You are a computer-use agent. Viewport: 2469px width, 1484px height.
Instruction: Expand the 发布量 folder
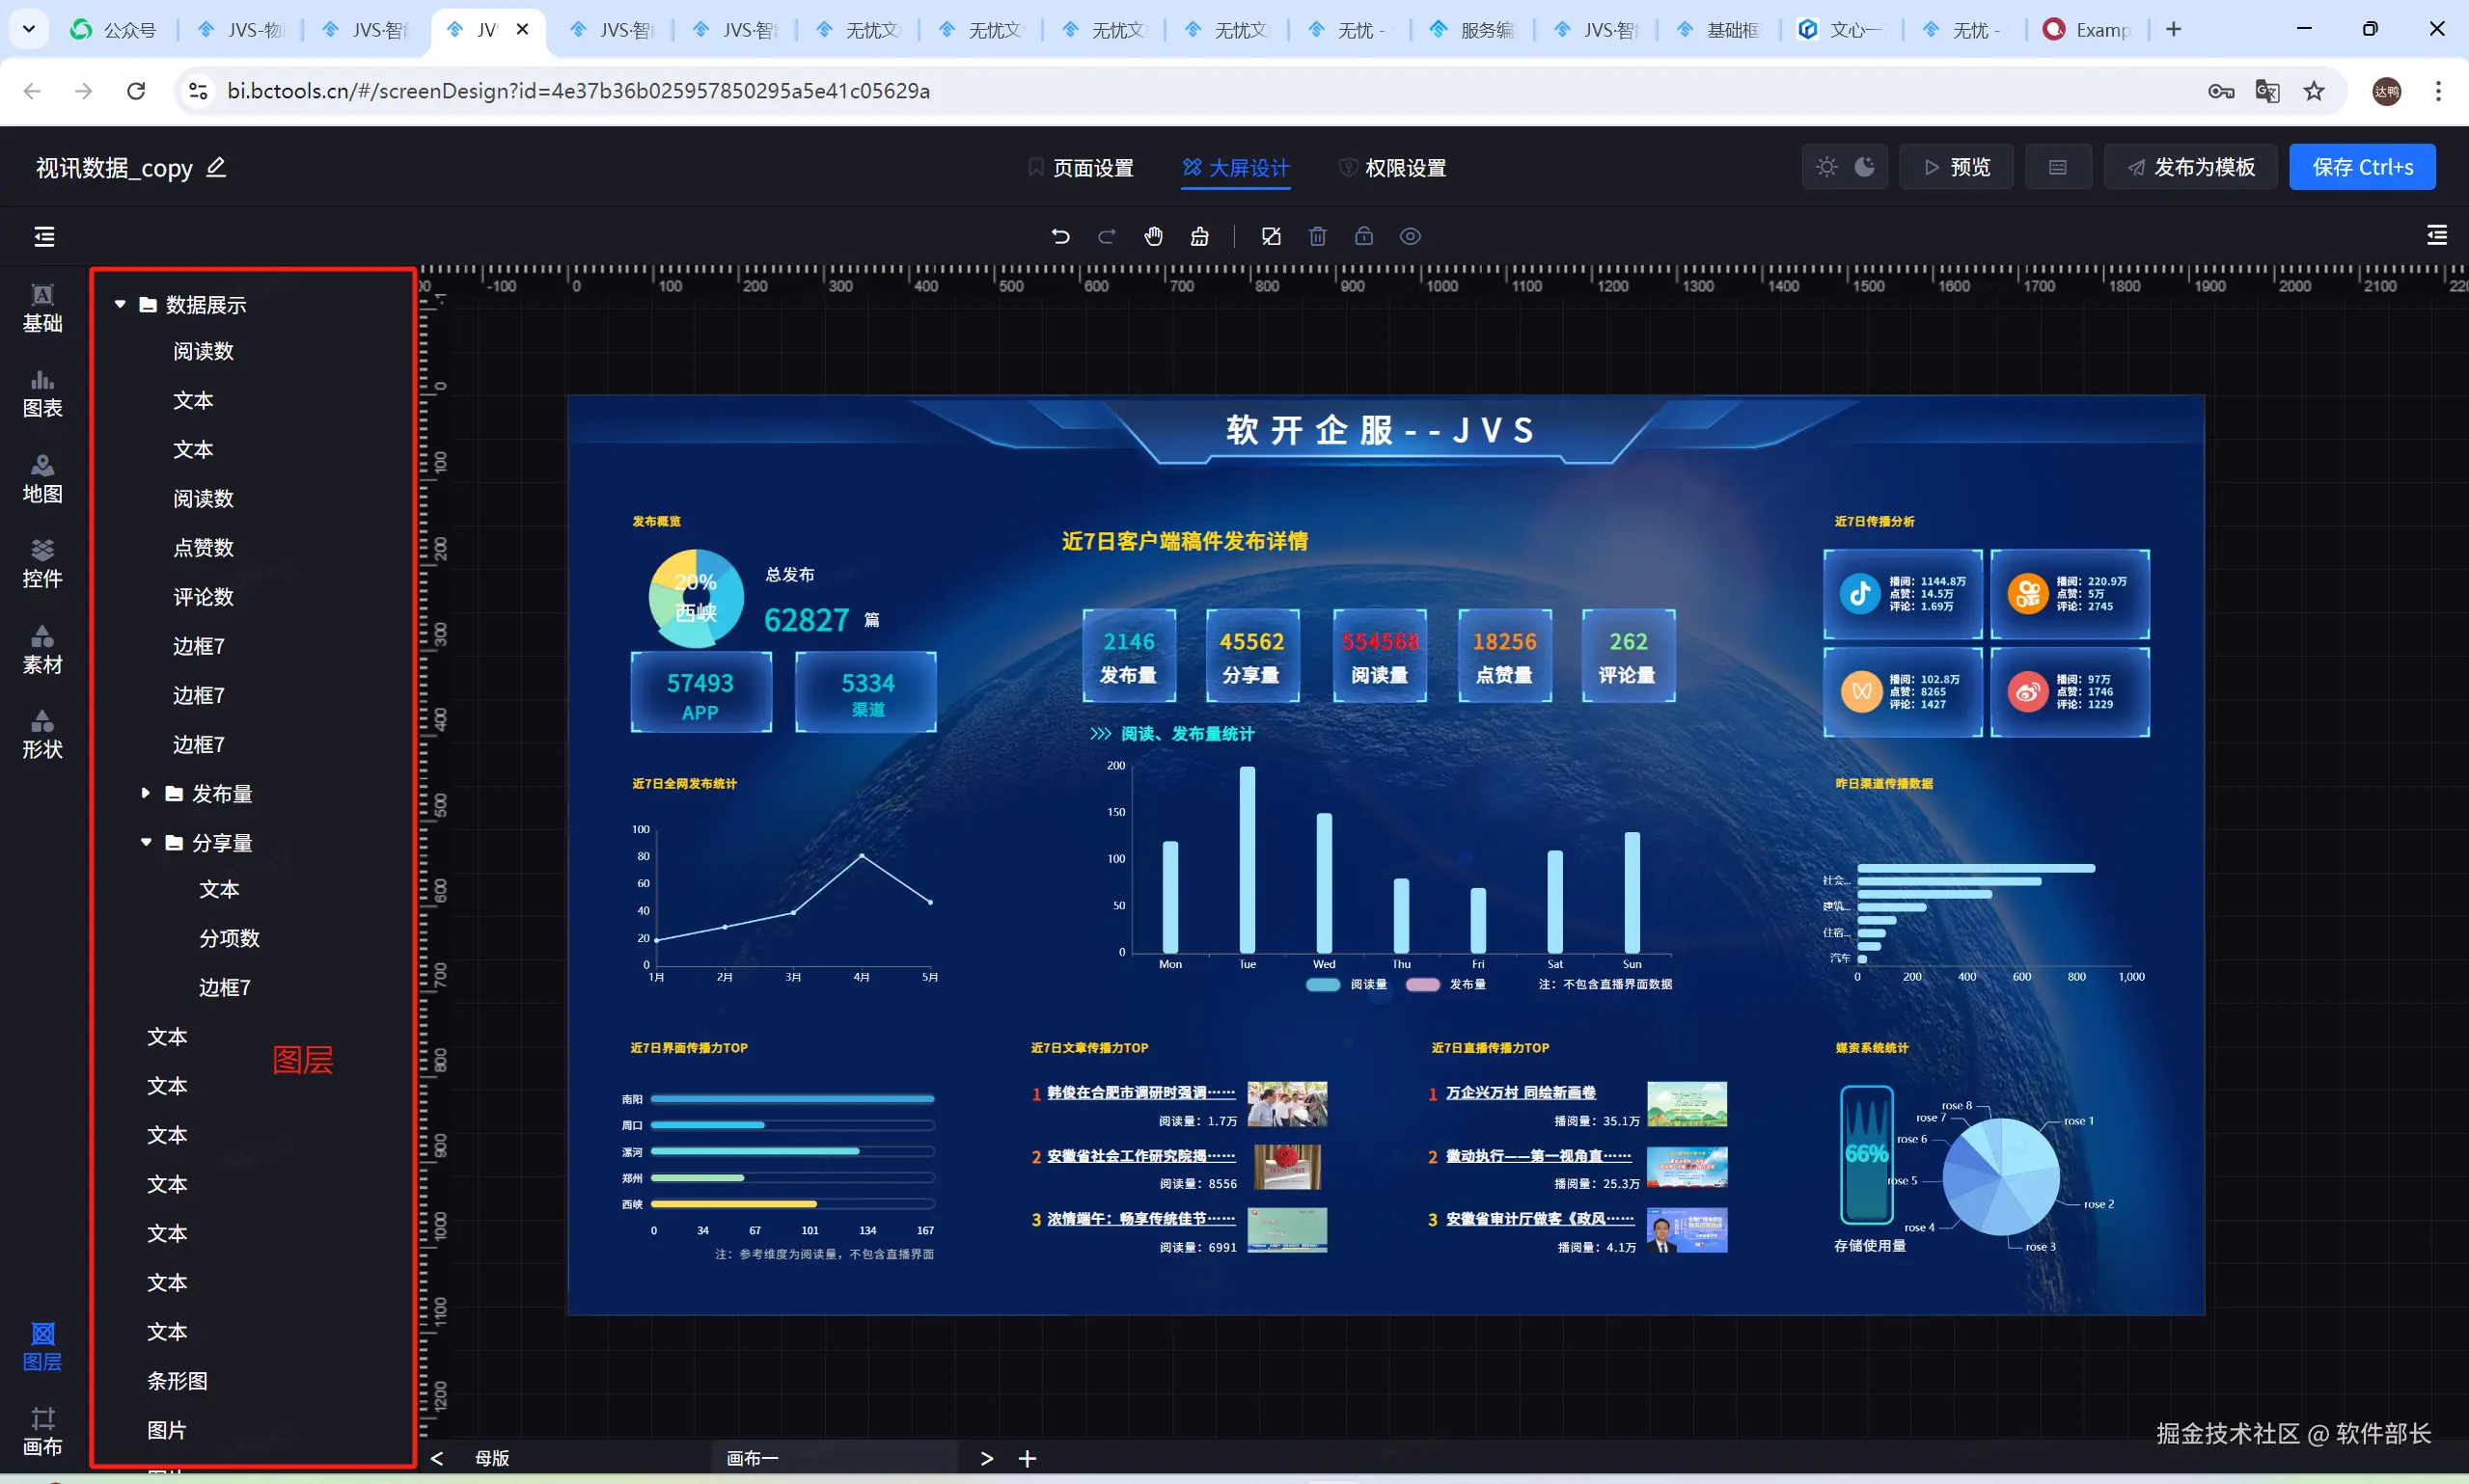(146, 793)
